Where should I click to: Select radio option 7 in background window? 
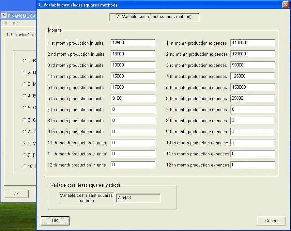coord(24,132)
